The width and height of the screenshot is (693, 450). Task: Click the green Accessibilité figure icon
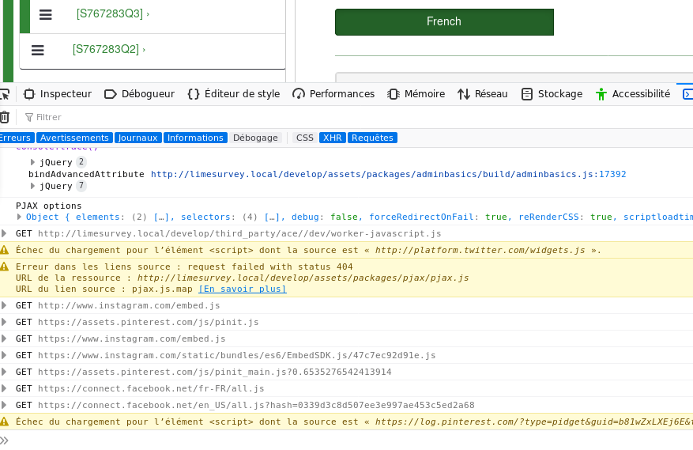601,94
